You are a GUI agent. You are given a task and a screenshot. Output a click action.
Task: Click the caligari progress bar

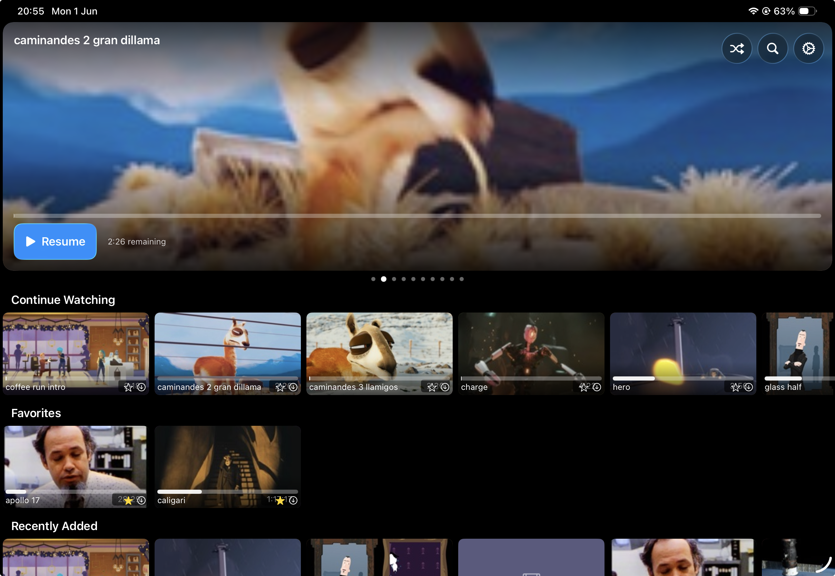[x=227, y=491]
